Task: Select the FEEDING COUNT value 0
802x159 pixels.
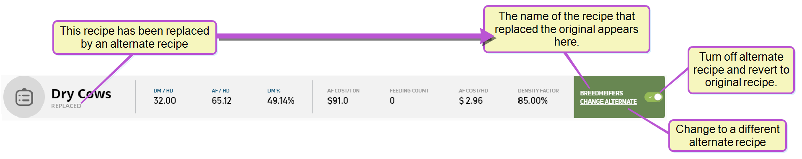Action: coord(392,101)
